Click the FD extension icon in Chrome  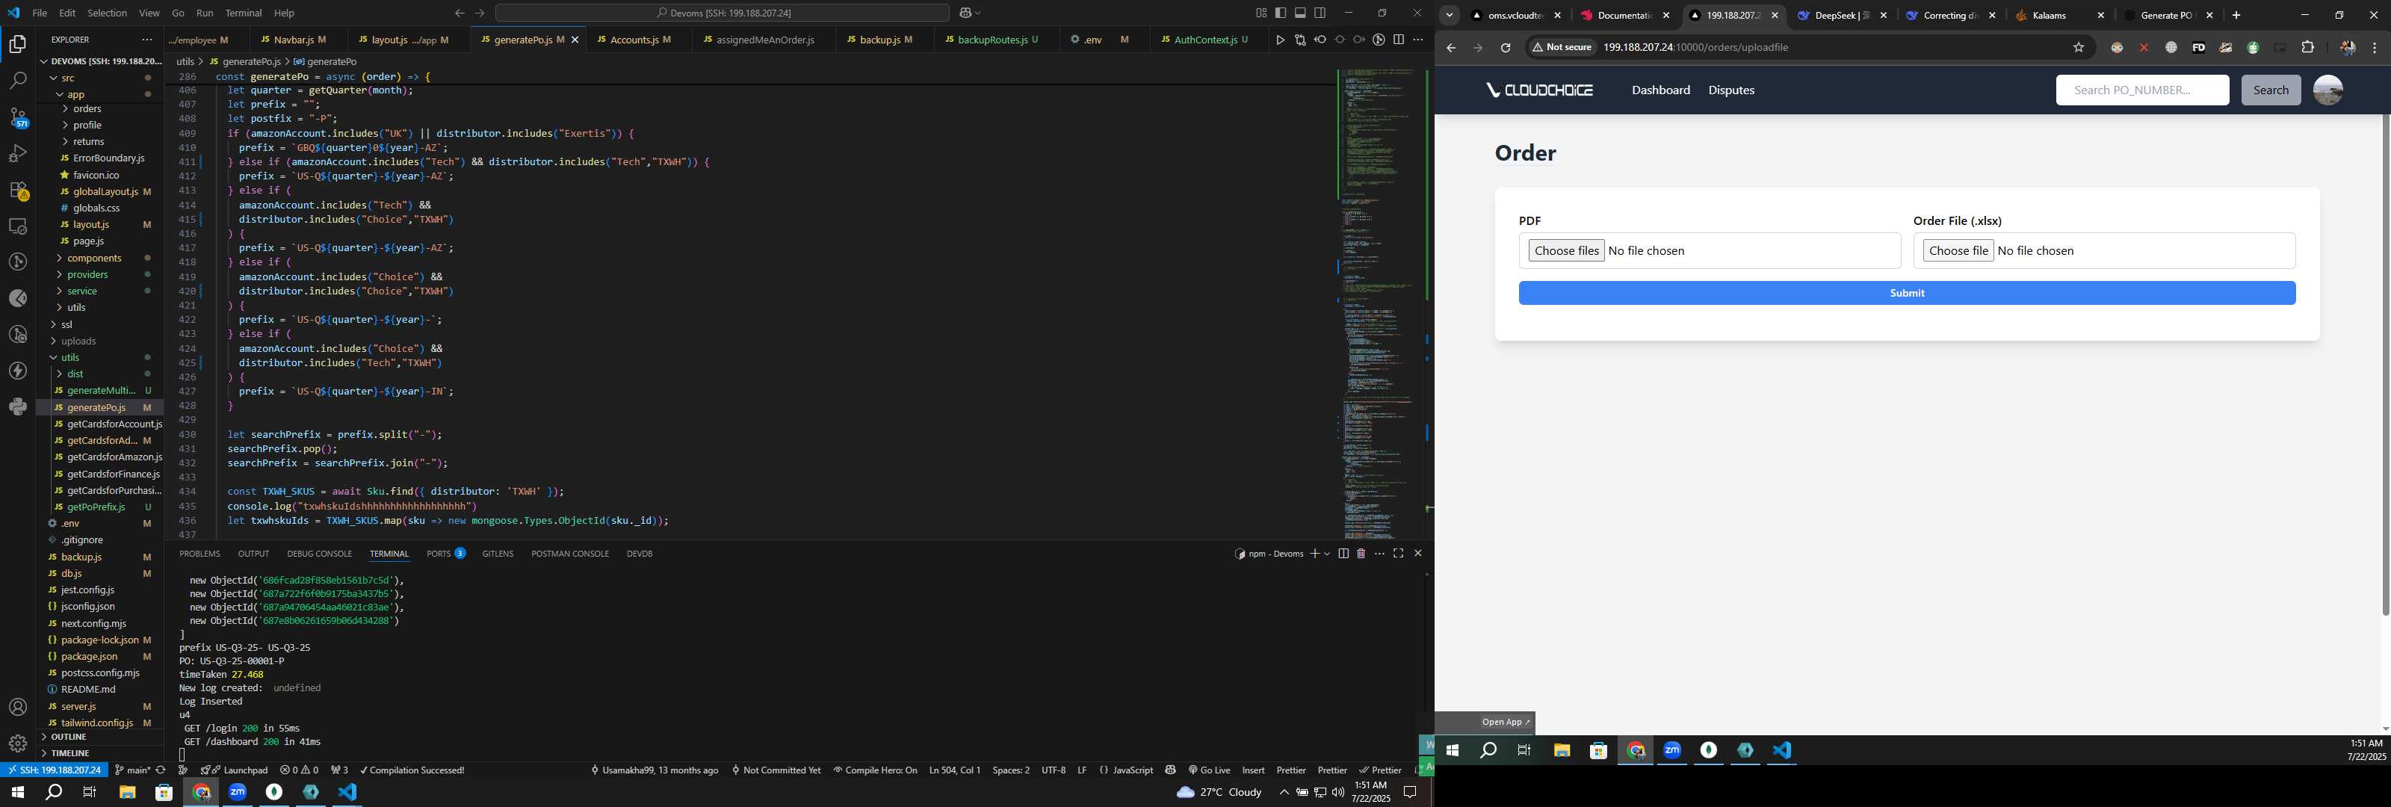tap(2198, 47)
